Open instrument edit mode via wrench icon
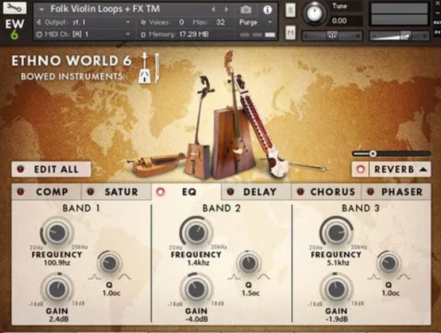 [14, 8]
